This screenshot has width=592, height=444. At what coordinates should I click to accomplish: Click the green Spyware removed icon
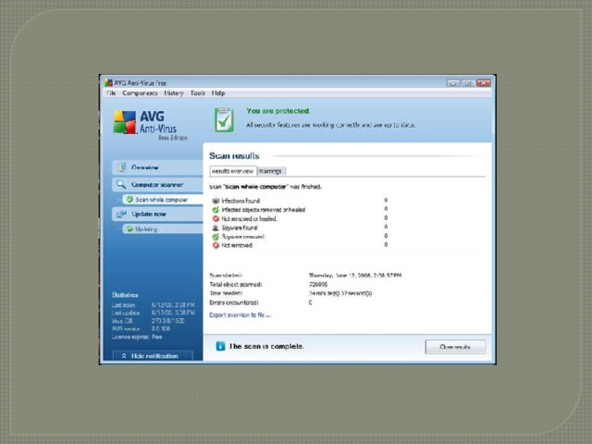216,237
